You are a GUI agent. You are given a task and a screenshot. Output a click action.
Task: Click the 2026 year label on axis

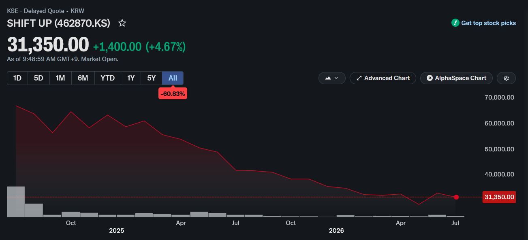point(336,231)
